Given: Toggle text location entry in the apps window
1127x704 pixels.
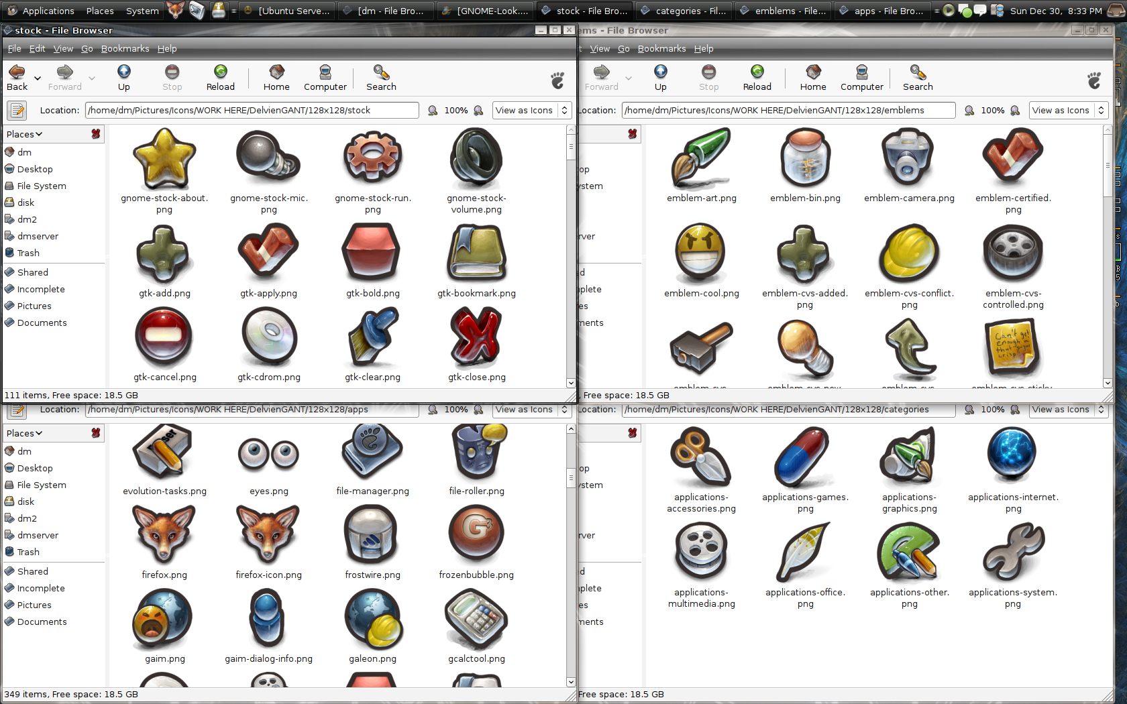Looking at the screenshot, I should click(x=17, y=410).
